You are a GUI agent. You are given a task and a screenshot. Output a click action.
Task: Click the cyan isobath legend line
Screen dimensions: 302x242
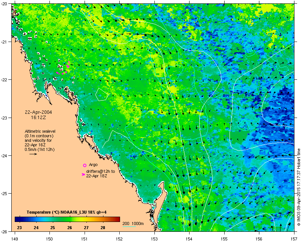pos(129,226)
